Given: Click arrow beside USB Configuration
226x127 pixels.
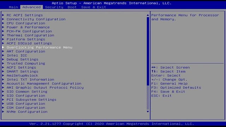Looking at the screenshot, I should pos(3,103).
